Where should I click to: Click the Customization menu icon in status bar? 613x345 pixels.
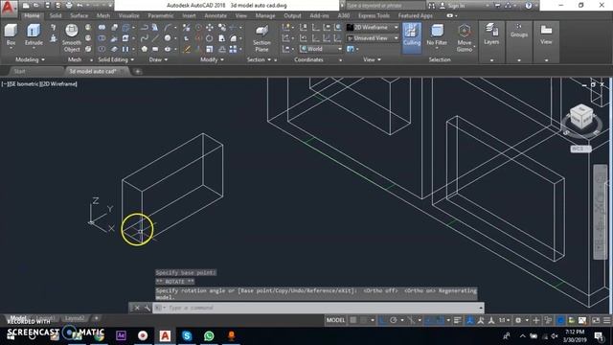pyautogui.click(x=607, y=320)
